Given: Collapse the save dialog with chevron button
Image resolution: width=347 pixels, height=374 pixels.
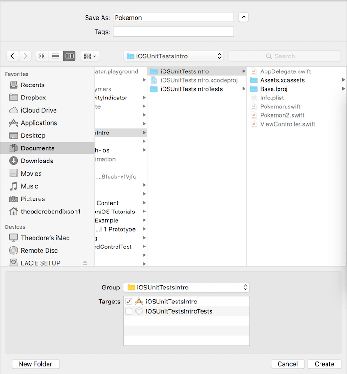Looking at the screenshot, I should pyautogui.click(x=244, y=17).
